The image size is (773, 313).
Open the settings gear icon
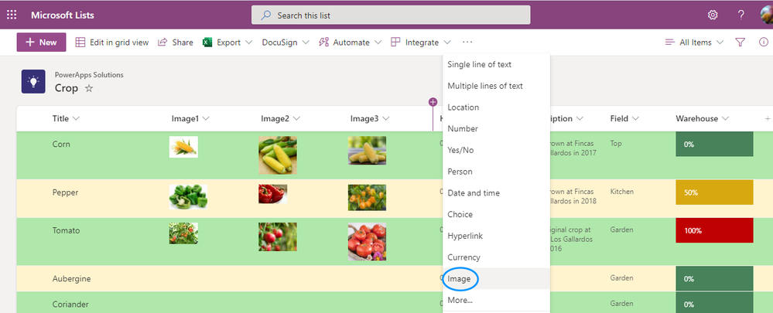pos(713,15)
